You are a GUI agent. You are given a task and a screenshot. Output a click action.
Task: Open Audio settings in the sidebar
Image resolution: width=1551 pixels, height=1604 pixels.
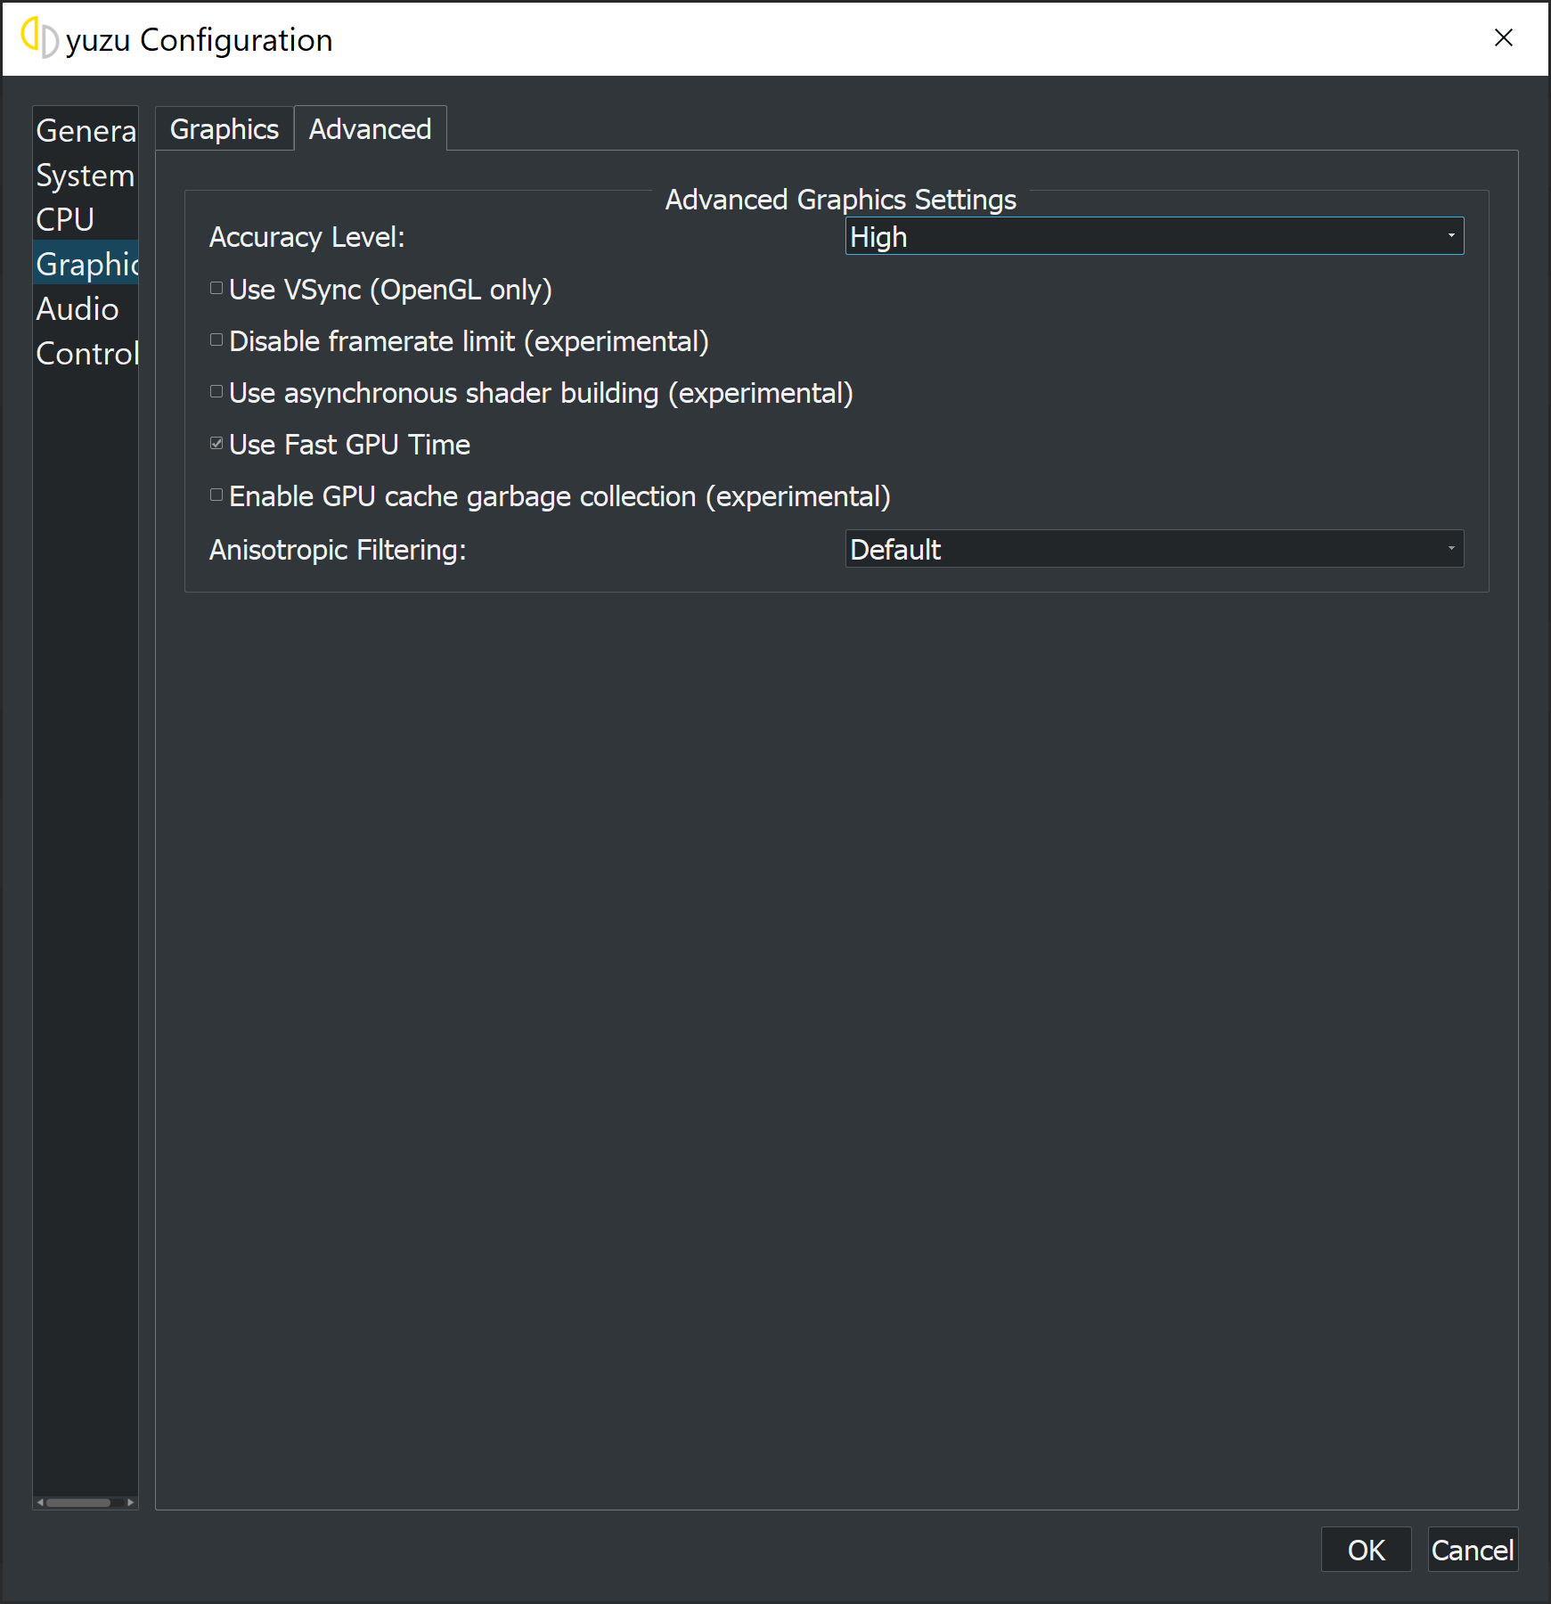pyautogui.click(x=86, y=308)
